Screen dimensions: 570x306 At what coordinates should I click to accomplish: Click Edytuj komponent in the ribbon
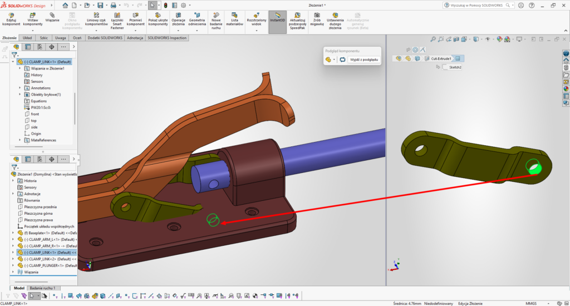(x=11, y=19)
